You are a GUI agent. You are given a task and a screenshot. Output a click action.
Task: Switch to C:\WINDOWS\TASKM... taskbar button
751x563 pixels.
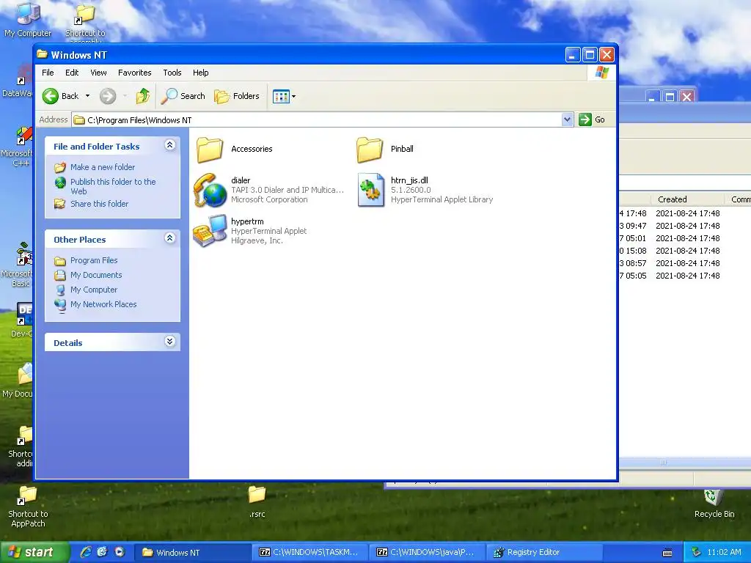310,553
